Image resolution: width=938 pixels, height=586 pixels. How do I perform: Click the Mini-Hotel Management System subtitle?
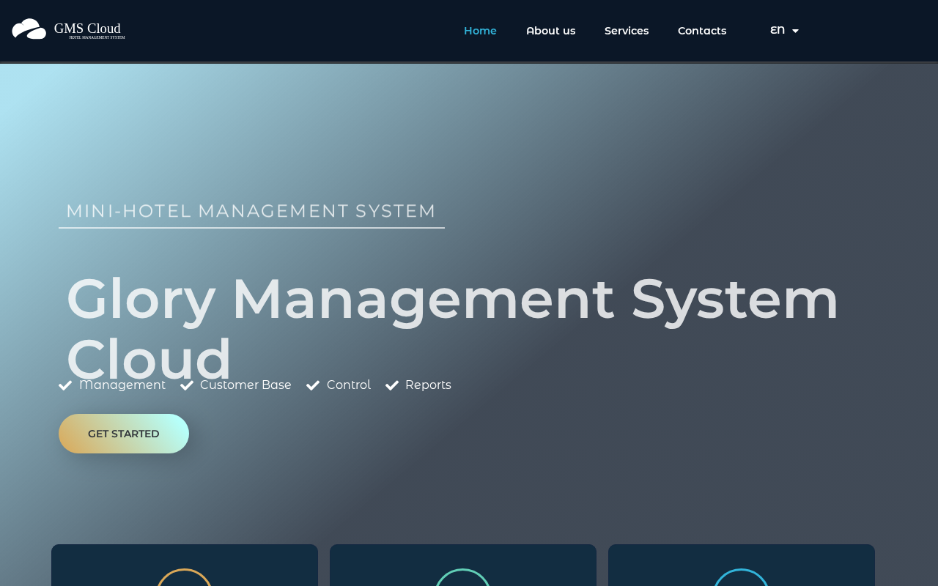251,211
